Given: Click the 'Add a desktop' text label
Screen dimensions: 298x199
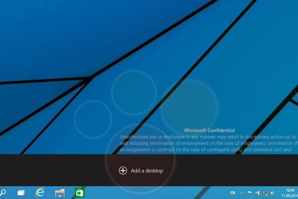Looking at the screenshot, I should pos(147,171).
